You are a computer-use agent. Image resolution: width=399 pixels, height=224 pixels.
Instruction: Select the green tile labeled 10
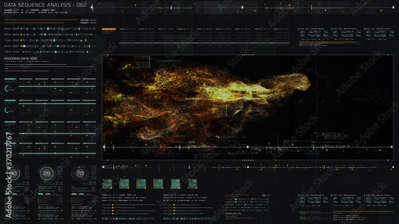124,184
